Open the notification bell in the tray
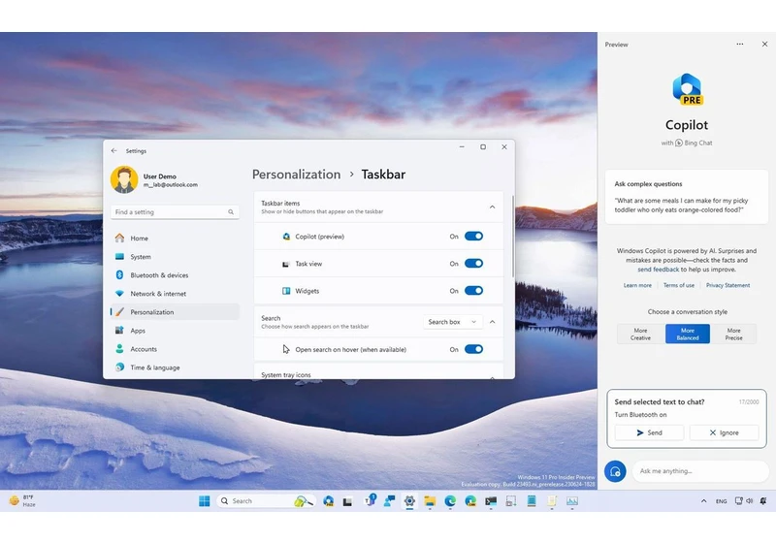The image size is (776, 543). pyautogui.click(x=763, y=501)
